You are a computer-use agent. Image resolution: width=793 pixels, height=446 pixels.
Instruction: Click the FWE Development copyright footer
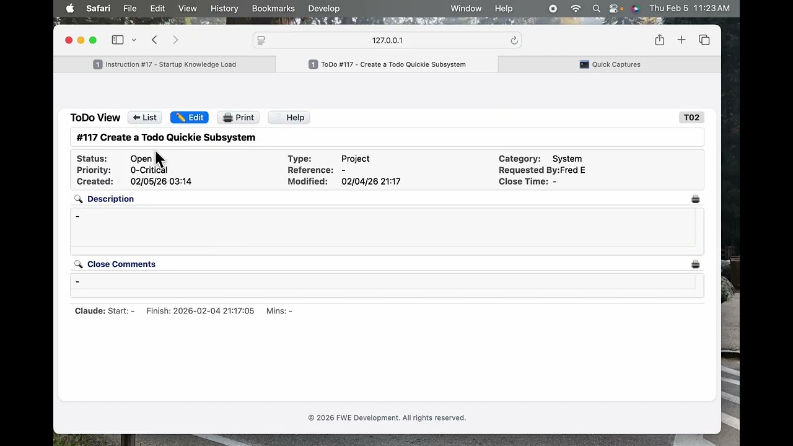(387, 418)
